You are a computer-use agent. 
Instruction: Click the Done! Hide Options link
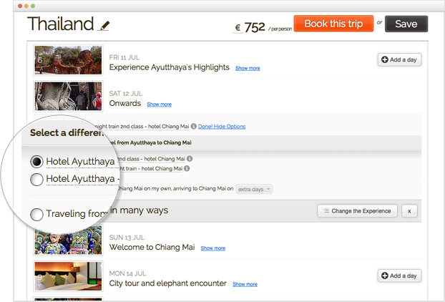point(222,127)
